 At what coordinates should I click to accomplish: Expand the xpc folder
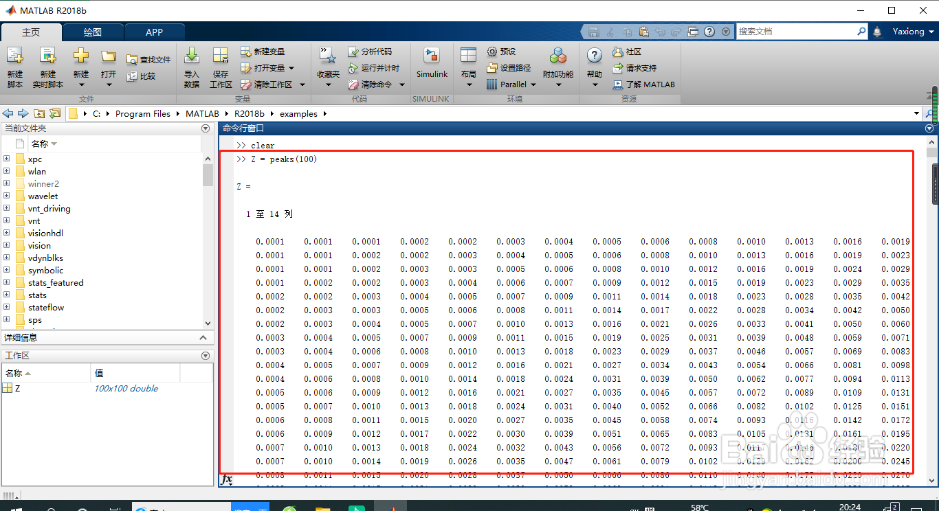click(7, 159)
